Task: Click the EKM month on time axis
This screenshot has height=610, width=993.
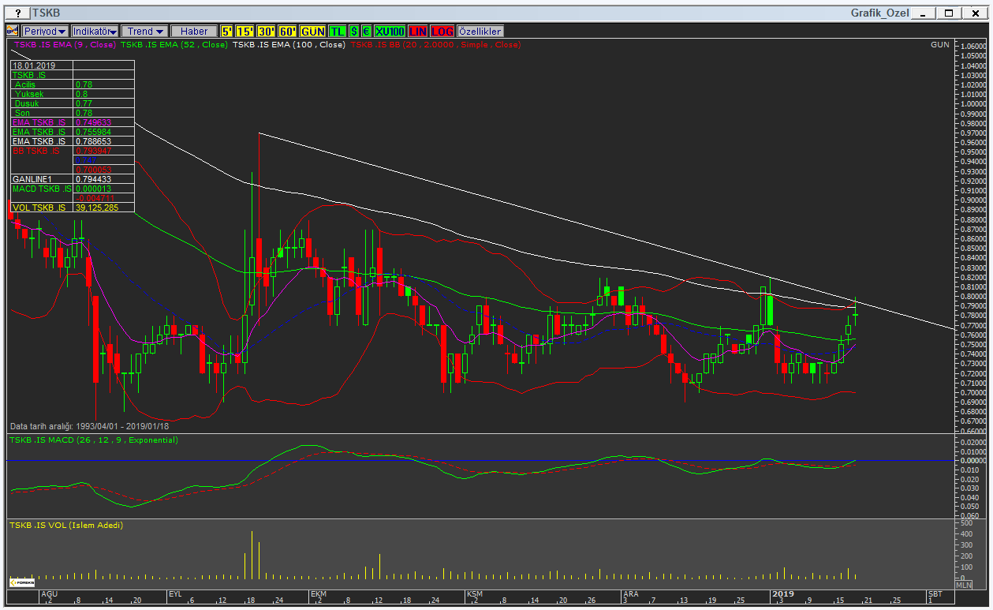Action: coord(319,593)
